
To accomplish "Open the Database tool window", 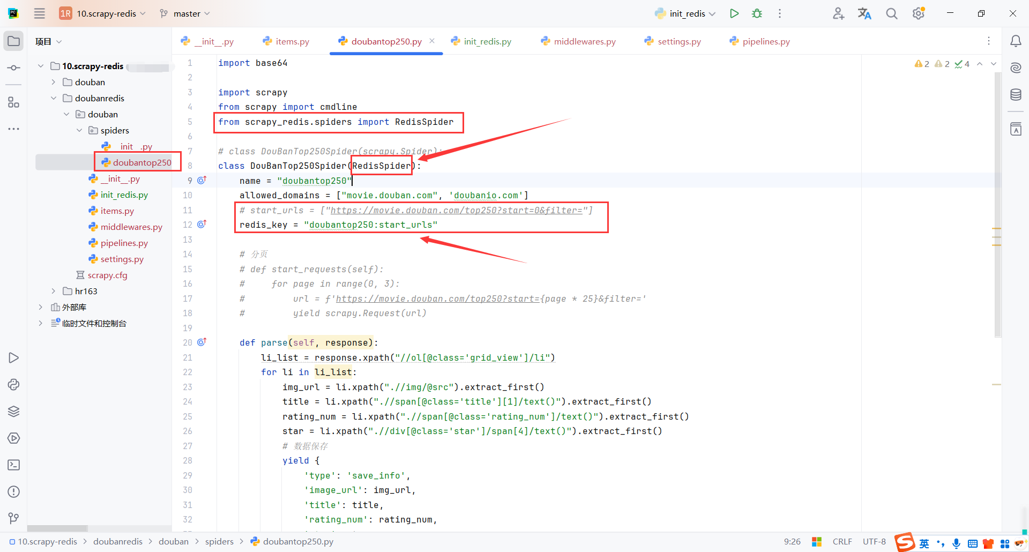I will [1016, 95].
